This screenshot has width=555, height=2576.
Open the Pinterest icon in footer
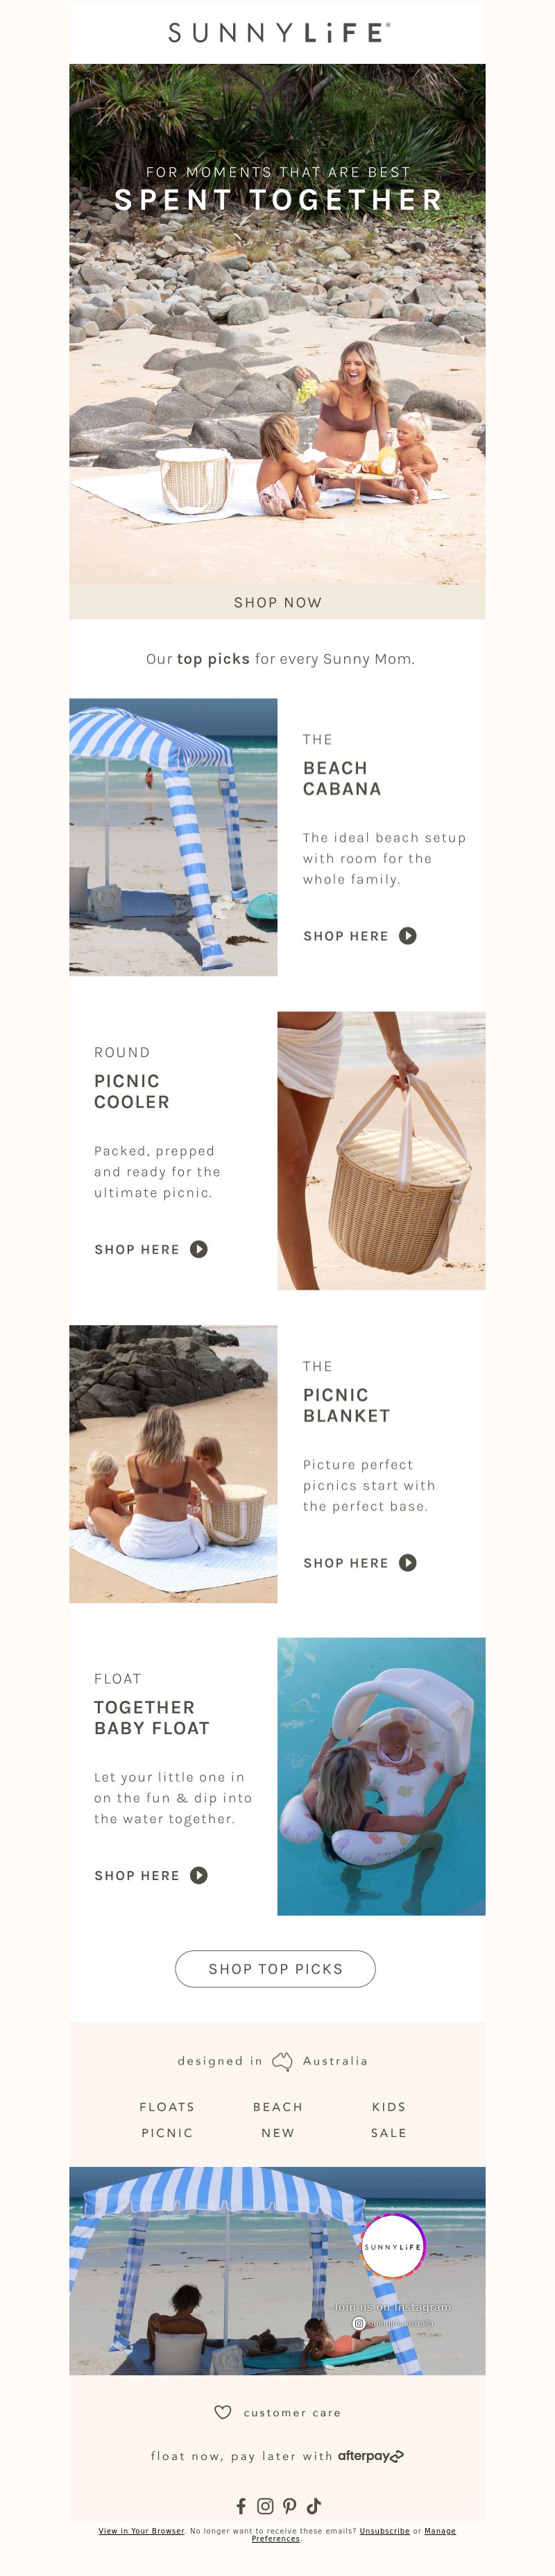(x=289, y=2506)
